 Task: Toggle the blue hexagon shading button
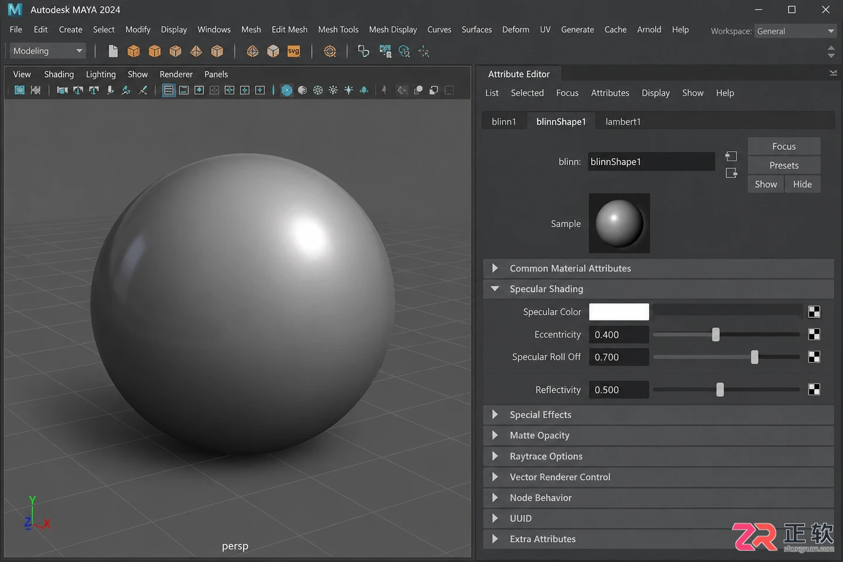(287, 90)
